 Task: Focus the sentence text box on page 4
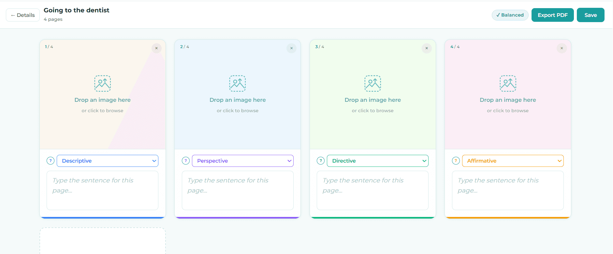pyautogui.click(x=508, y=190)
